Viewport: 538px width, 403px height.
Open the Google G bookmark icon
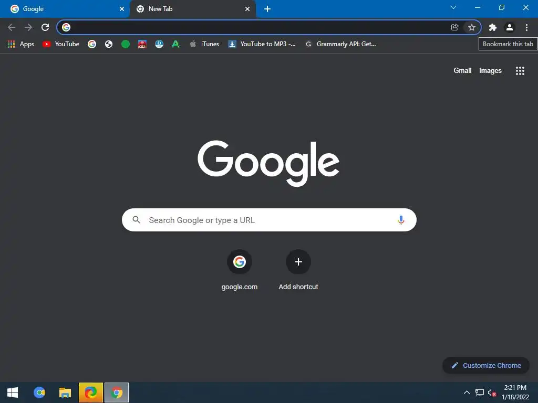click(x=91, y=44)
